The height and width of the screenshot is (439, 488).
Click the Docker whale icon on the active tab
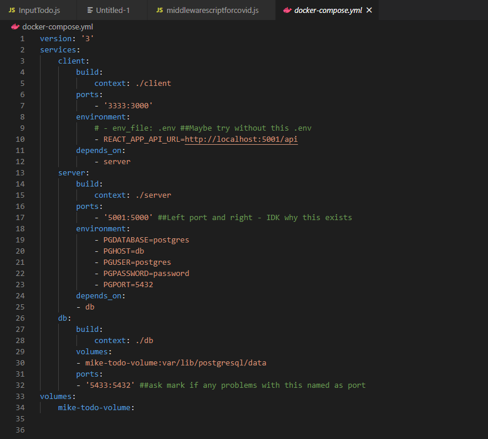pyautogui.click(x=286, y=11)
